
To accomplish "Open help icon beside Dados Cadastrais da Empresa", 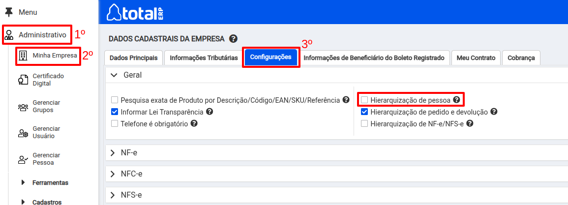I will pyautogui.click(x=233, y=38).
